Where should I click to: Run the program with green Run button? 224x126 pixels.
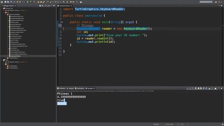point(27,2)
